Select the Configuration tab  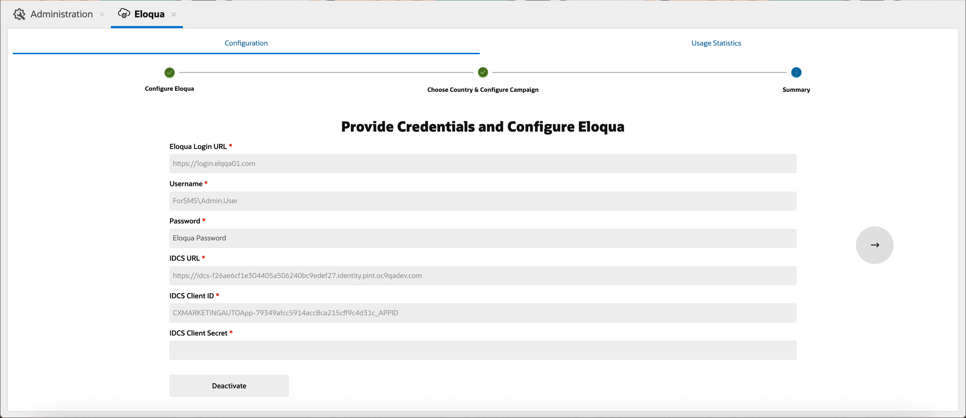click(x=246, y=43)
